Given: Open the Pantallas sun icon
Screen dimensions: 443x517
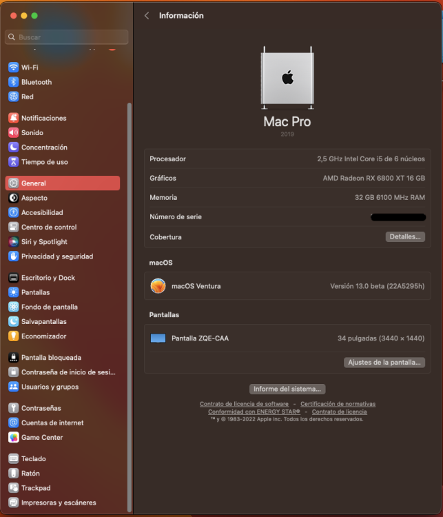Looking at the screenshot, I should (x=14, y=292).
